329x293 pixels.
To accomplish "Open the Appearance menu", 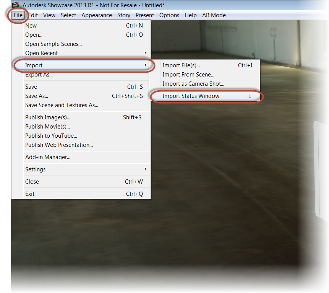I will coord(97,15).
